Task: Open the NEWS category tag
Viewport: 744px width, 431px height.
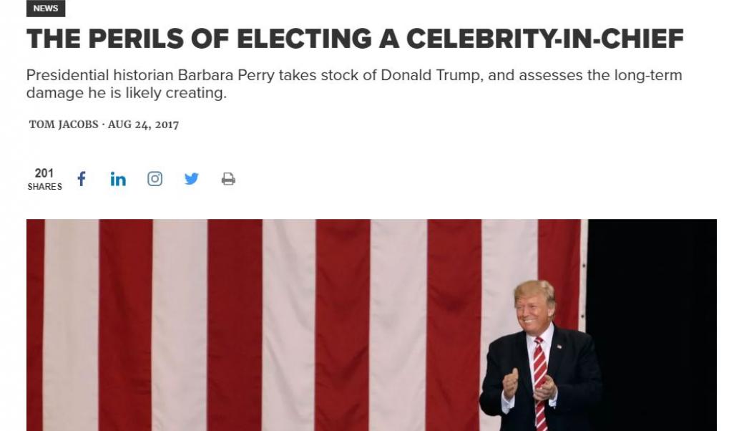Action: pos(46,9)
